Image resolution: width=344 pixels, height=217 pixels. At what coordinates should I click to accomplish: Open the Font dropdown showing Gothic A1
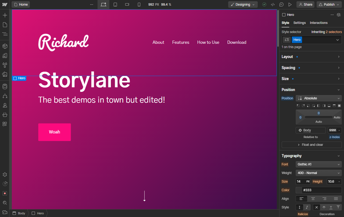[x=319, y=164]
